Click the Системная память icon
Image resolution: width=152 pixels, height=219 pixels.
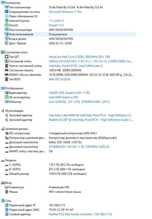tap(6, 70)
